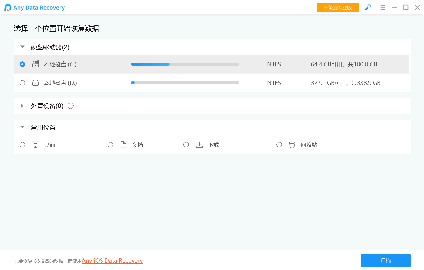This screenshot has width=424, height=270.
Task: Click the recycle bin (回收站) icon
Action: tap(292, 145)
